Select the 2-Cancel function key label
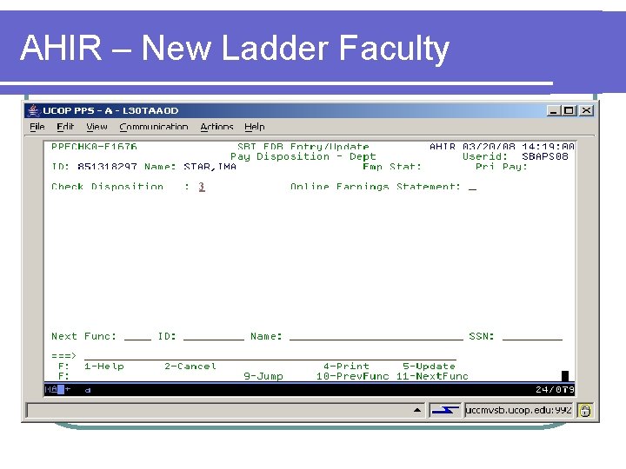The width and height of the screenshot is (626, 469). click(x=190, y=367)
